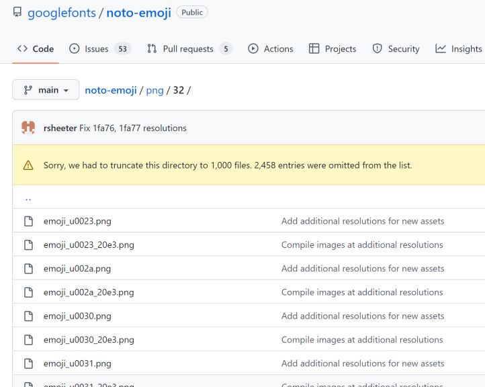Open emoji_u0030_20e3.png file

89,340
